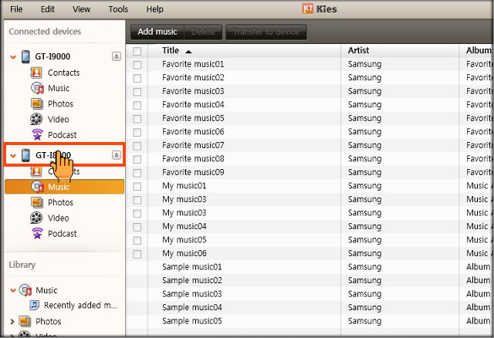
Task: Select the Sample music04 row title
Action: tap(192, 307)
